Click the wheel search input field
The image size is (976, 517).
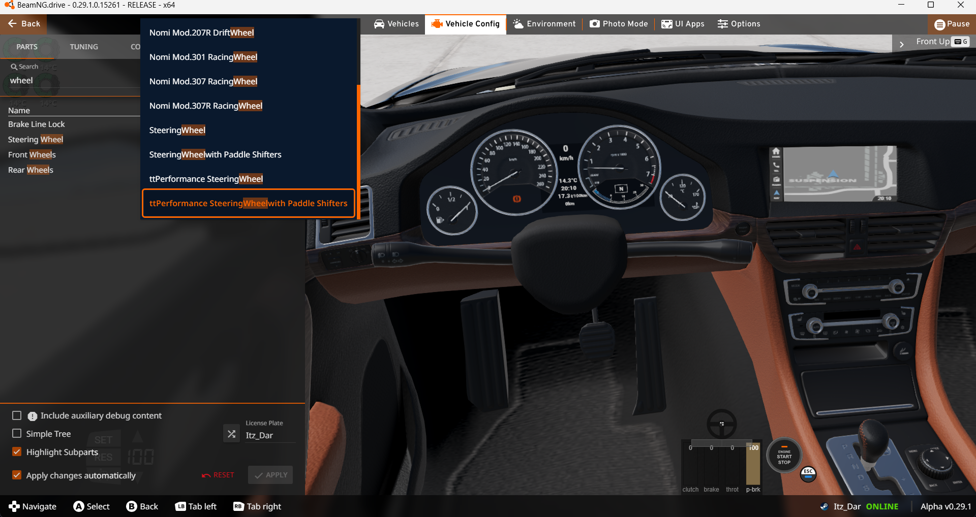(71, 81)
